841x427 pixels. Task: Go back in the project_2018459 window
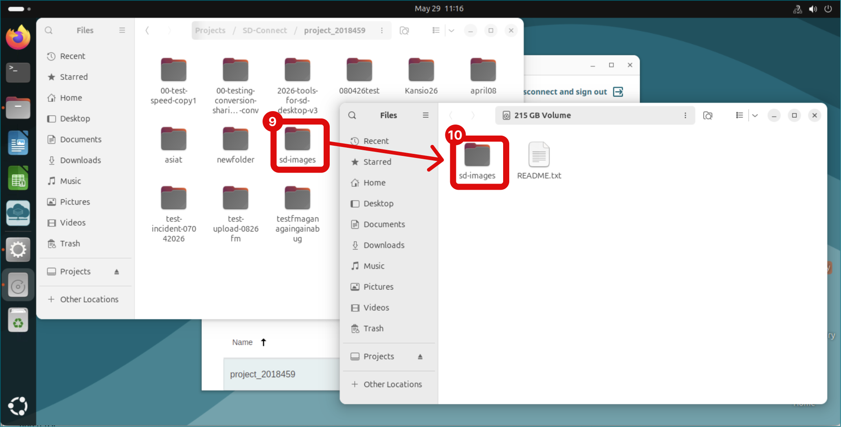click(x=147, y=31)
